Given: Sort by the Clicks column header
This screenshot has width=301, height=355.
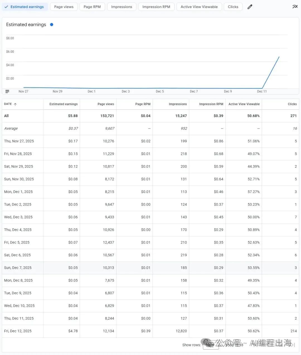Looking at the screenshot, I should point(292,104).
